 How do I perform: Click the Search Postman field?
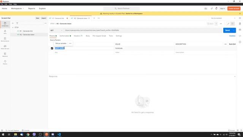[121, 8]
